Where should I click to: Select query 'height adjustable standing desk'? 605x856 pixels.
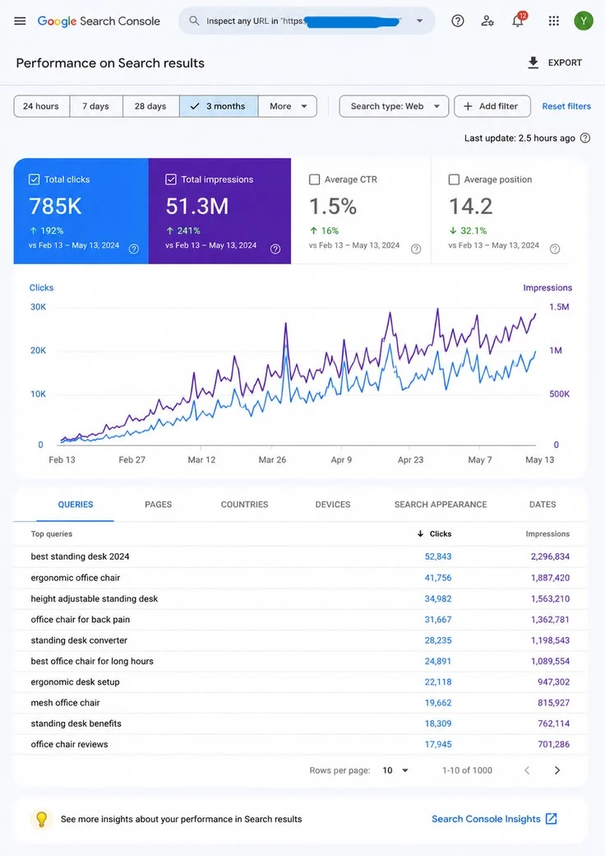95,598
